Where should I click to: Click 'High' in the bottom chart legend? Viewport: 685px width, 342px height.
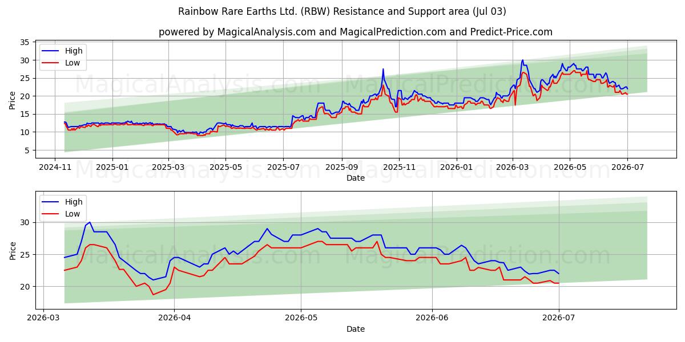(x=74, y=202)
